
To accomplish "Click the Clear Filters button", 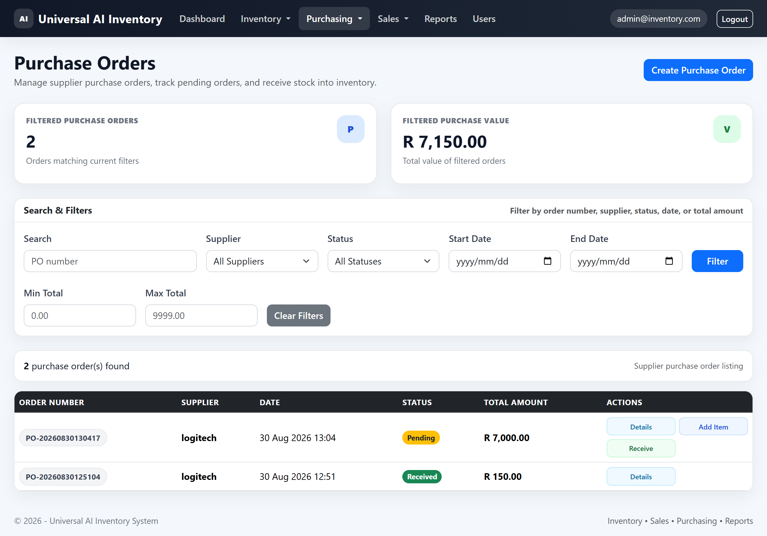I will pos(298,315).
